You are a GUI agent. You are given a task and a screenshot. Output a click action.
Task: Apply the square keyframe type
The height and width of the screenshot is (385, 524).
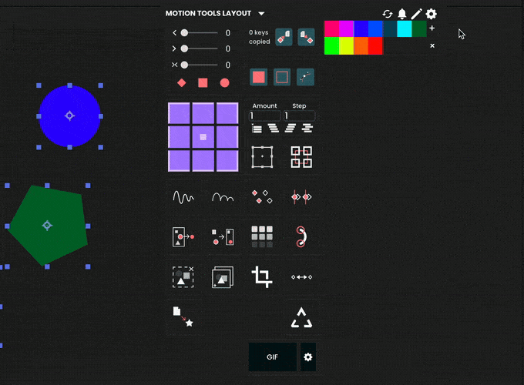point(203,83)
